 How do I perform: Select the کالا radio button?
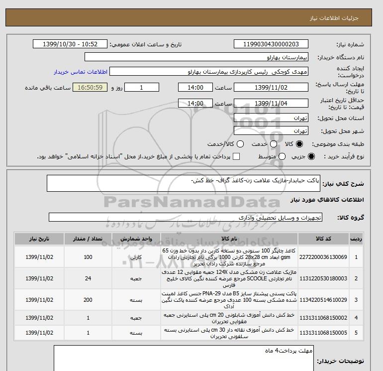coord(299,144)
